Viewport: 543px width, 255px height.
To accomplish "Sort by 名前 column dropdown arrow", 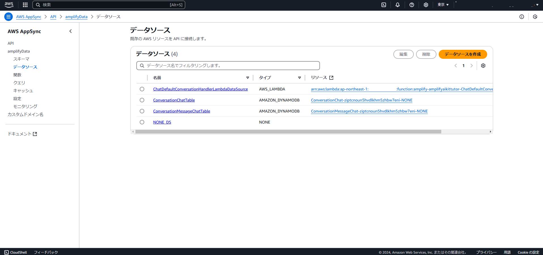I will point(248,78).
